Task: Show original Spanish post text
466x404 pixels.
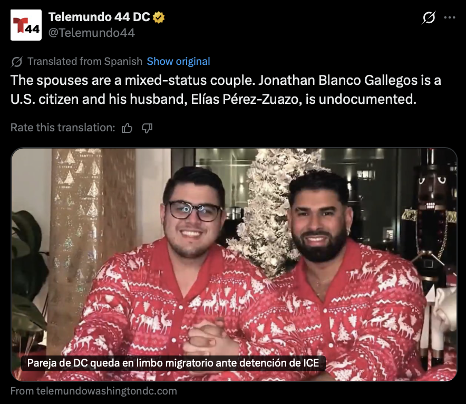Action: tap(178, 61)
